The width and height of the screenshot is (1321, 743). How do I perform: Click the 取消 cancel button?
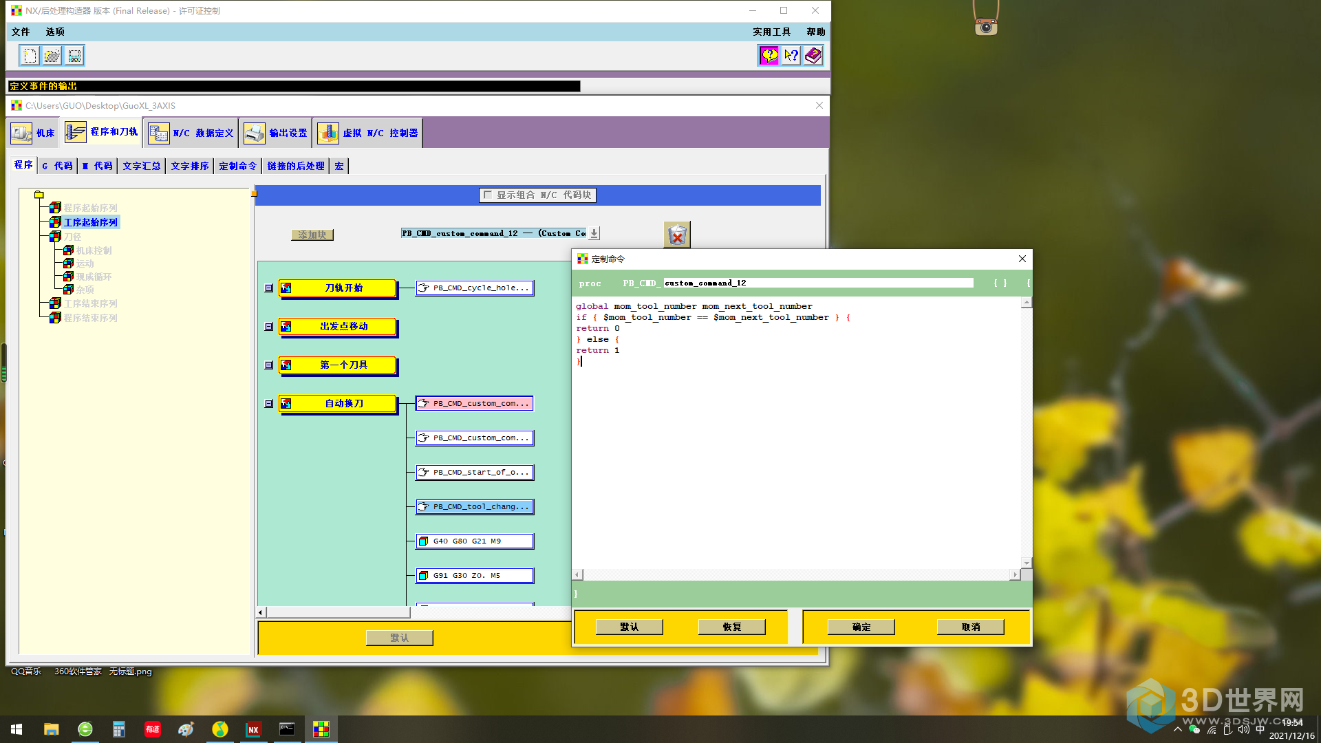coord(971,627)
